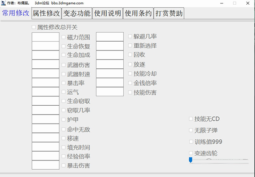Tick the 回收 checkbox
The image size is (255, 177).
[x=130, y=55]
